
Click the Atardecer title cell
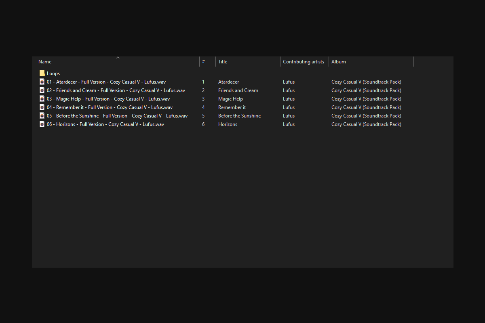[228, 82]
